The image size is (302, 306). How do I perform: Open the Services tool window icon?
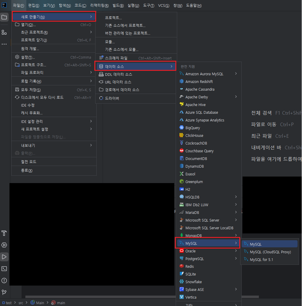tap(4, 245)
